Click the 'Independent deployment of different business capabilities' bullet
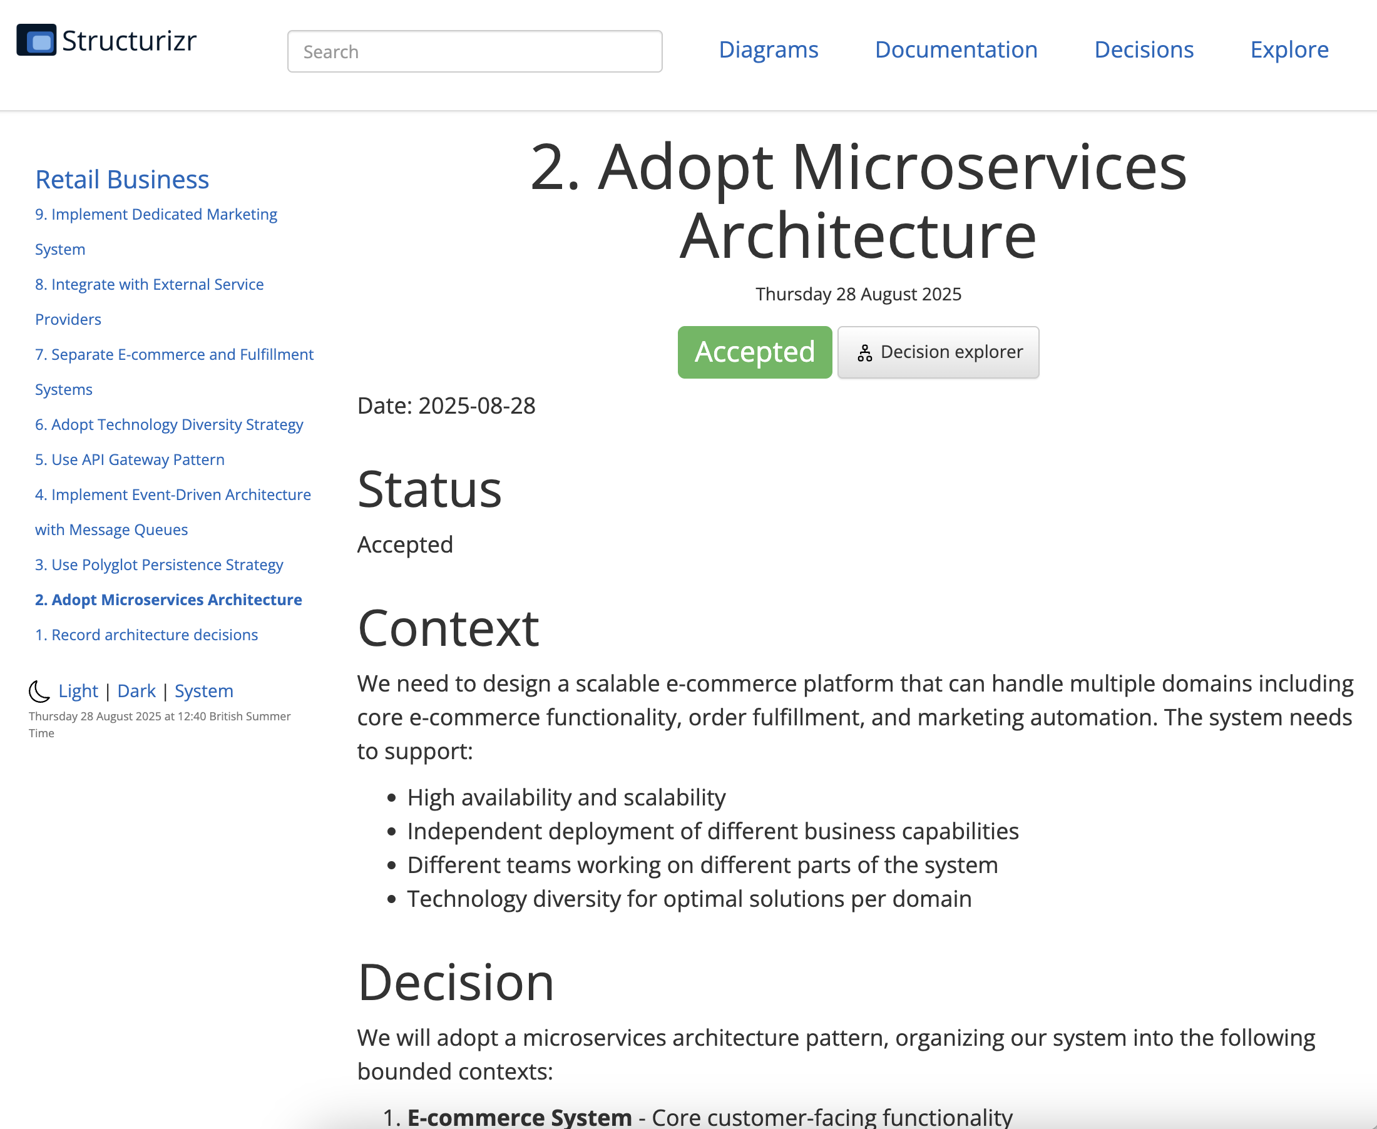The width and height of the screenshot is (1377, 1129). click(713, 831)
